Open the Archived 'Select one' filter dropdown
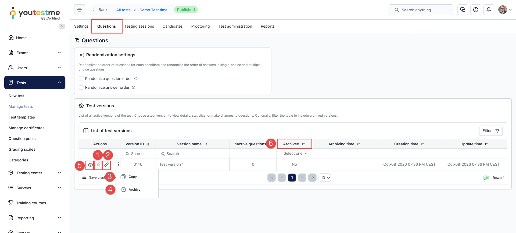This screenshot has height=233, width=516. point(295,153)
